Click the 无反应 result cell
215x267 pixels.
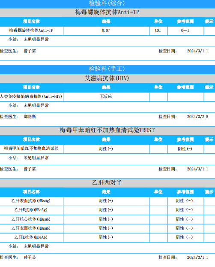tap(106, 97)
